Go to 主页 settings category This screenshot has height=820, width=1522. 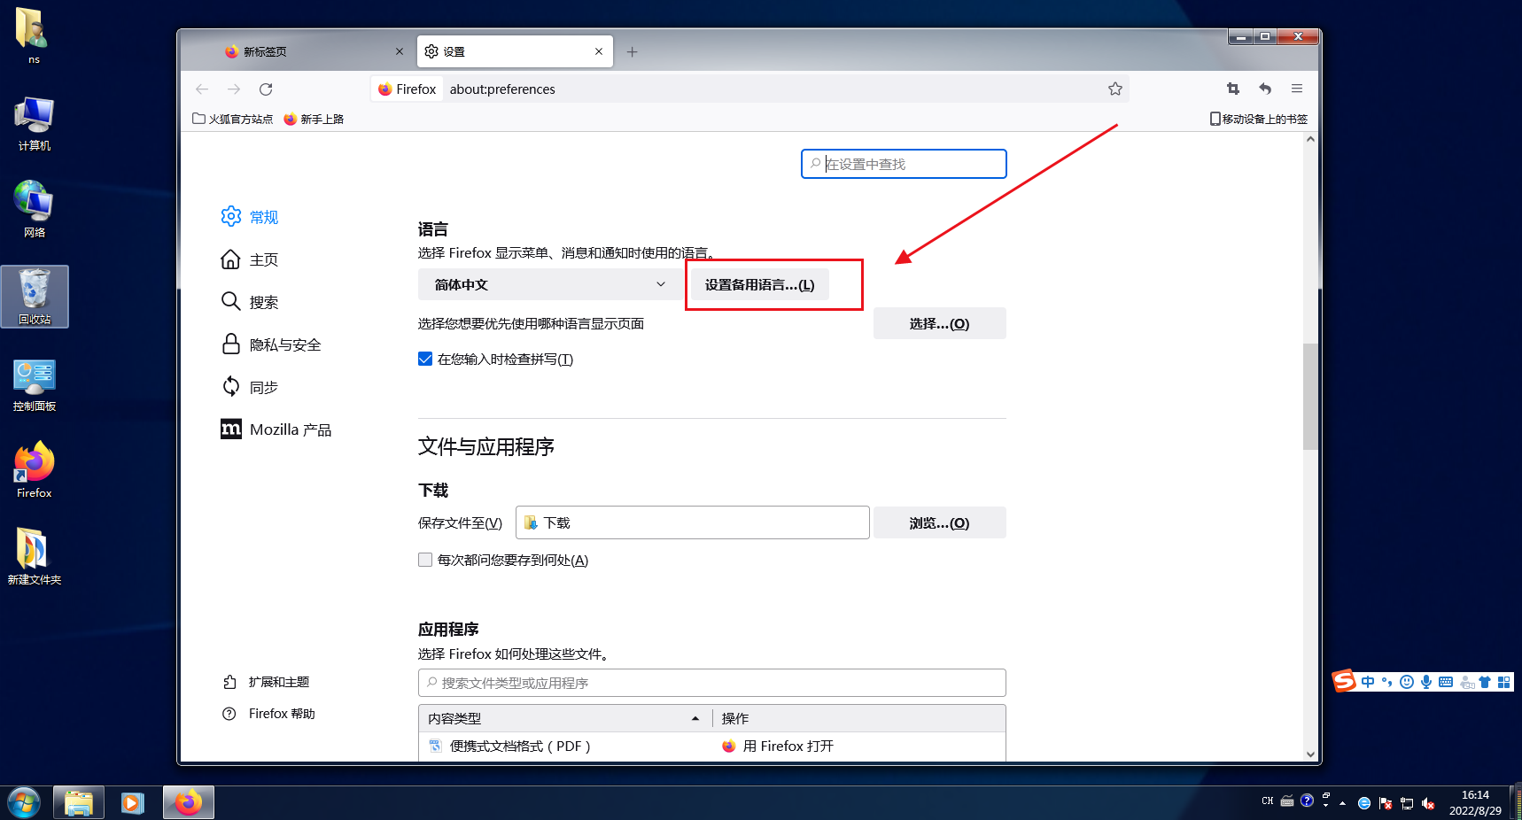(x=250, y=259)
